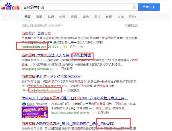Click the 西部数码云服务器 thumbnail image

35,110
